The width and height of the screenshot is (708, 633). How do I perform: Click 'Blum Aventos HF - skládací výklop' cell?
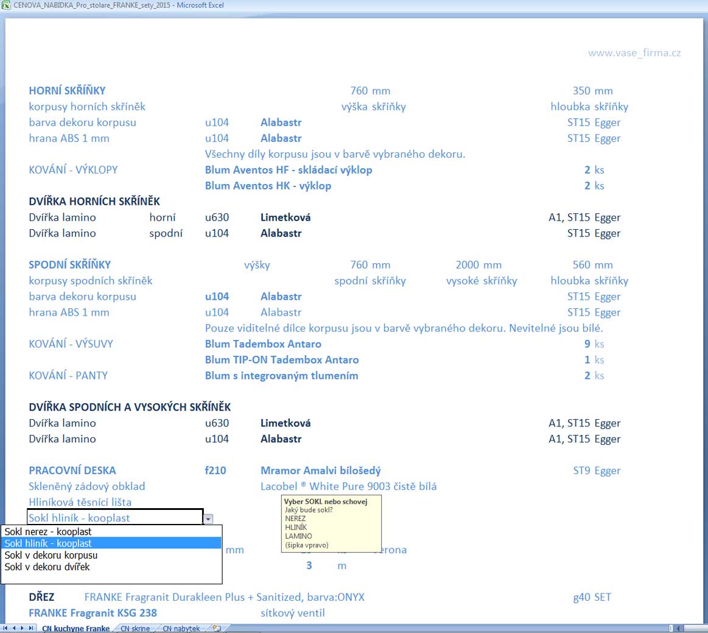289,170
